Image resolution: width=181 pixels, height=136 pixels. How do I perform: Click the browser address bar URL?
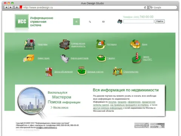click(38, 7)
